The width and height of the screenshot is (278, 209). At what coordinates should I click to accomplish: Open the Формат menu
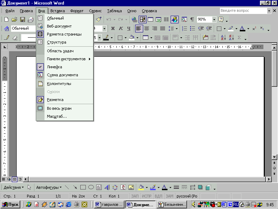[x=77, y=11]
